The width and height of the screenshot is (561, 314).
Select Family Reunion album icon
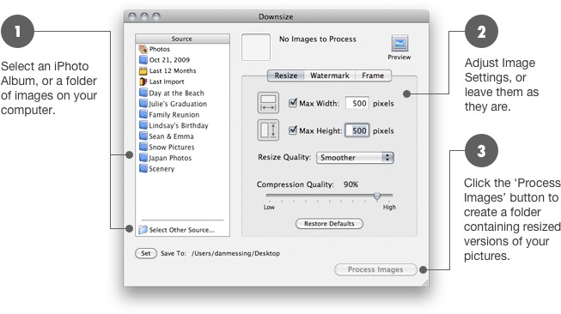coord(143,114)
